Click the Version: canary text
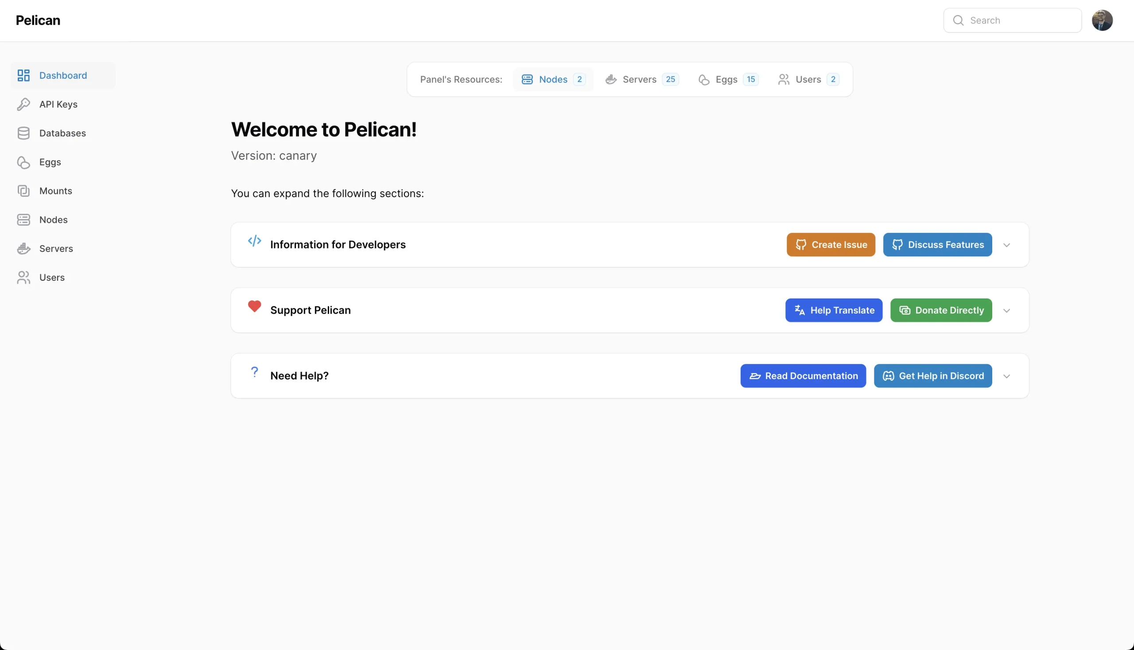Screen dimensions: 1134x650 click(274, 156)
